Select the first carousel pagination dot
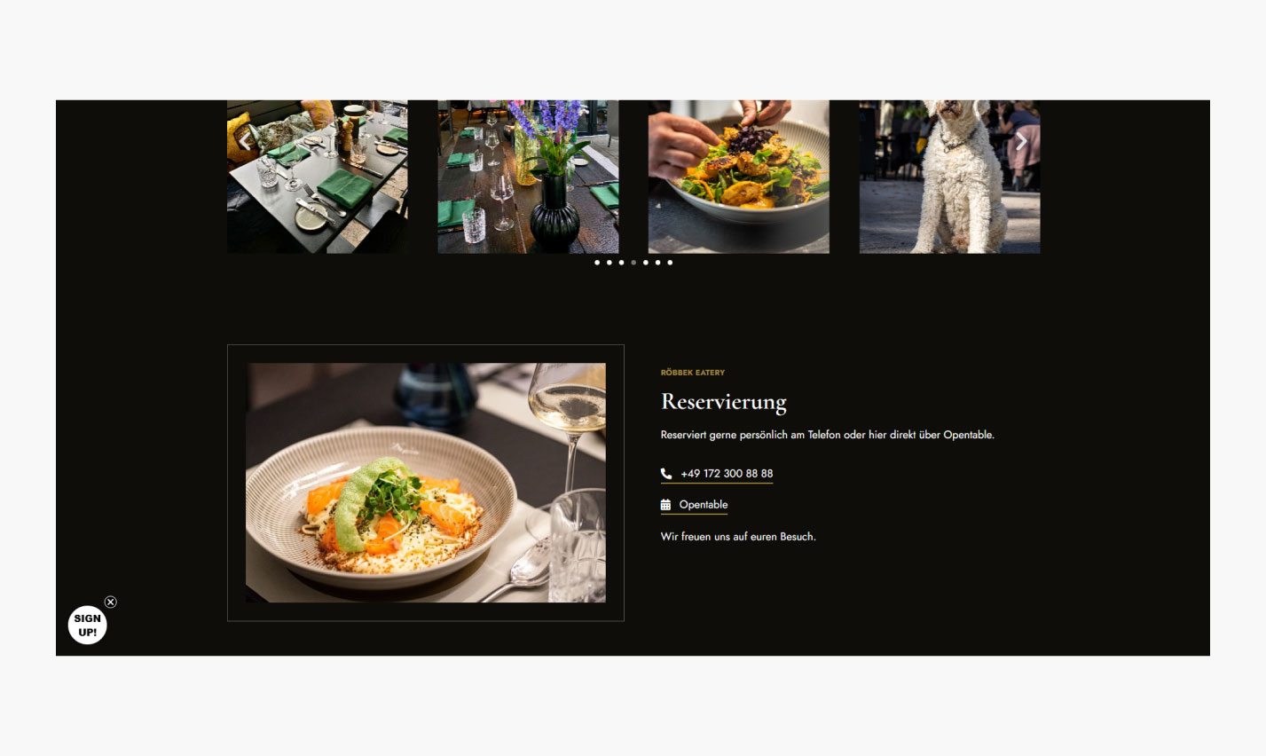The image size is (1266, 756). (x=597, y=263)
